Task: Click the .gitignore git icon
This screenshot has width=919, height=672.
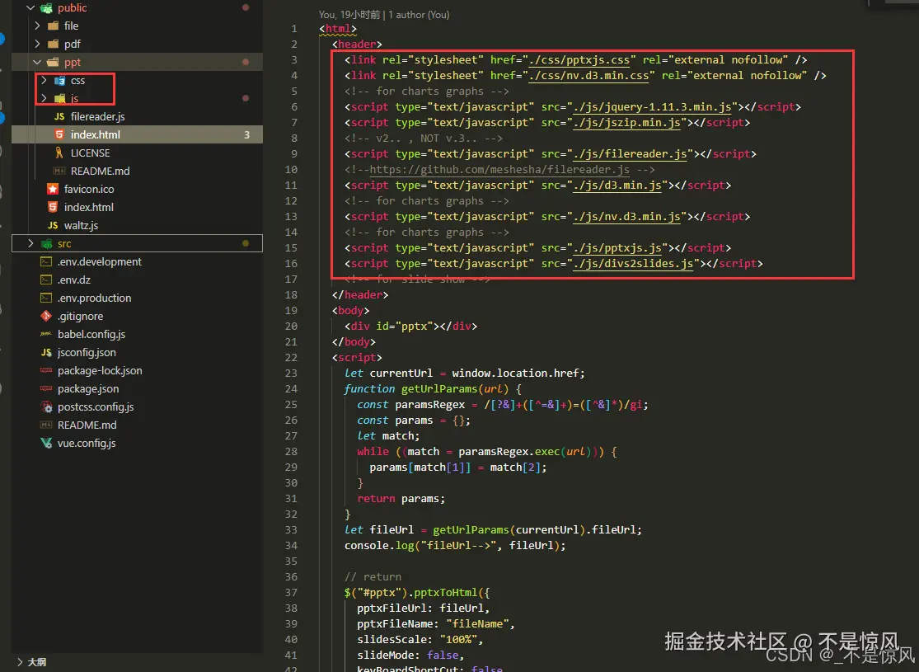Action: coord(46,316)
